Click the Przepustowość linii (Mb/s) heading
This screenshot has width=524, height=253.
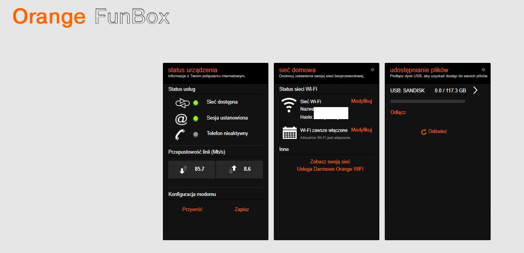[197, 152]
